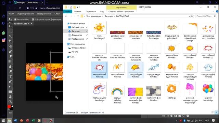Open the Изображение menu

point(44,14)
